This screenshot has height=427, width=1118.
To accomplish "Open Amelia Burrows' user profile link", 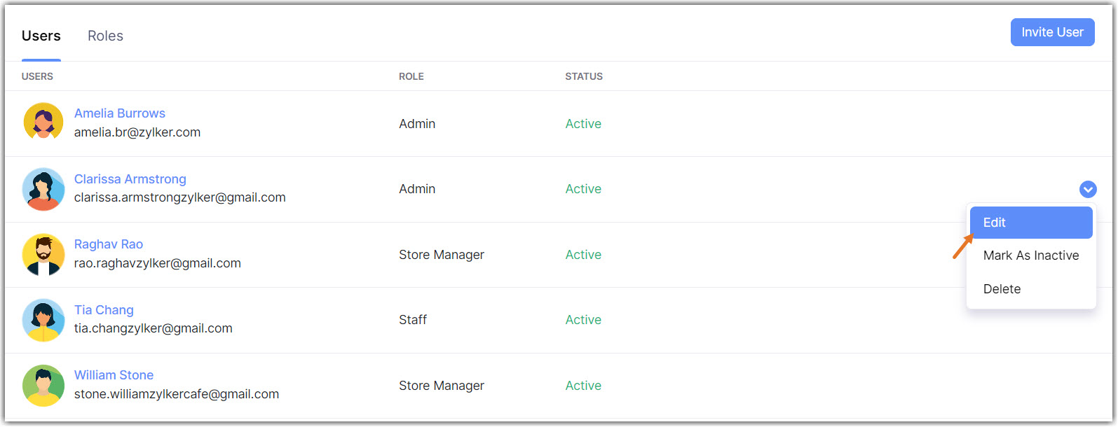I will [x=120, y=113].
